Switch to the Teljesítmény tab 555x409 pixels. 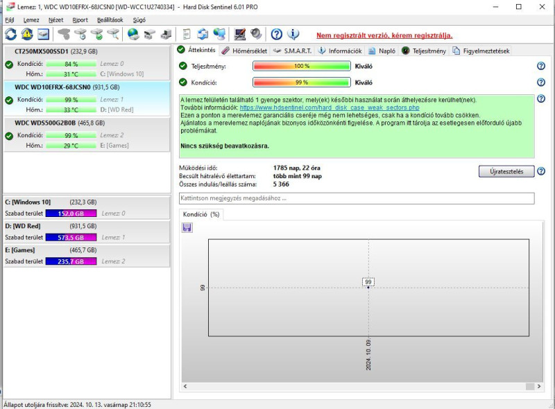coord(424,51)
